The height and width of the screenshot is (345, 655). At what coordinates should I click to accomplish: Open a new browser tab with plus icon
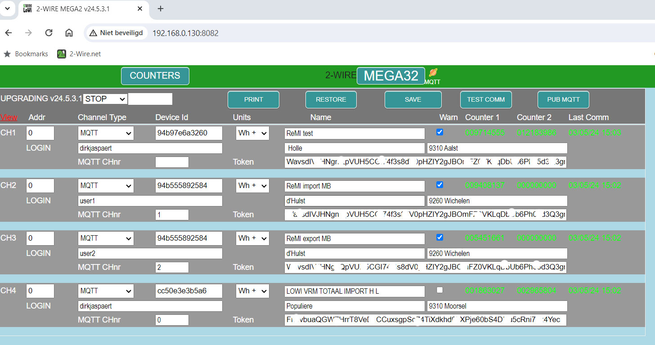pyautogui.click(x=161, y=9)
